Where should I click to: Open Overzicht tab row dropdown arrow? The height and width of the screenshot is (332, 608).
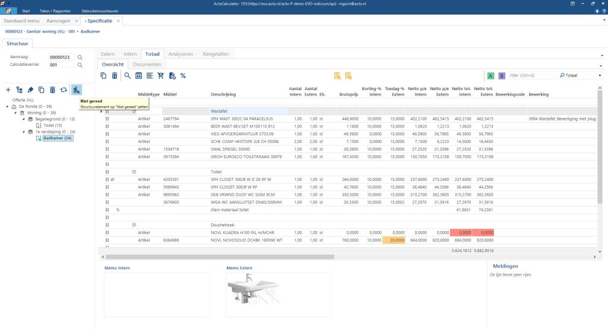point(601,66)
